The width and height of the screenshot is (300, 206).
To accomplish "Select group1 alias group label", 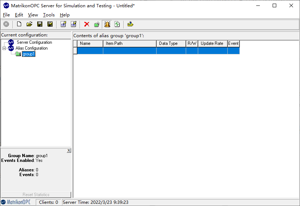I will point(28,54).
